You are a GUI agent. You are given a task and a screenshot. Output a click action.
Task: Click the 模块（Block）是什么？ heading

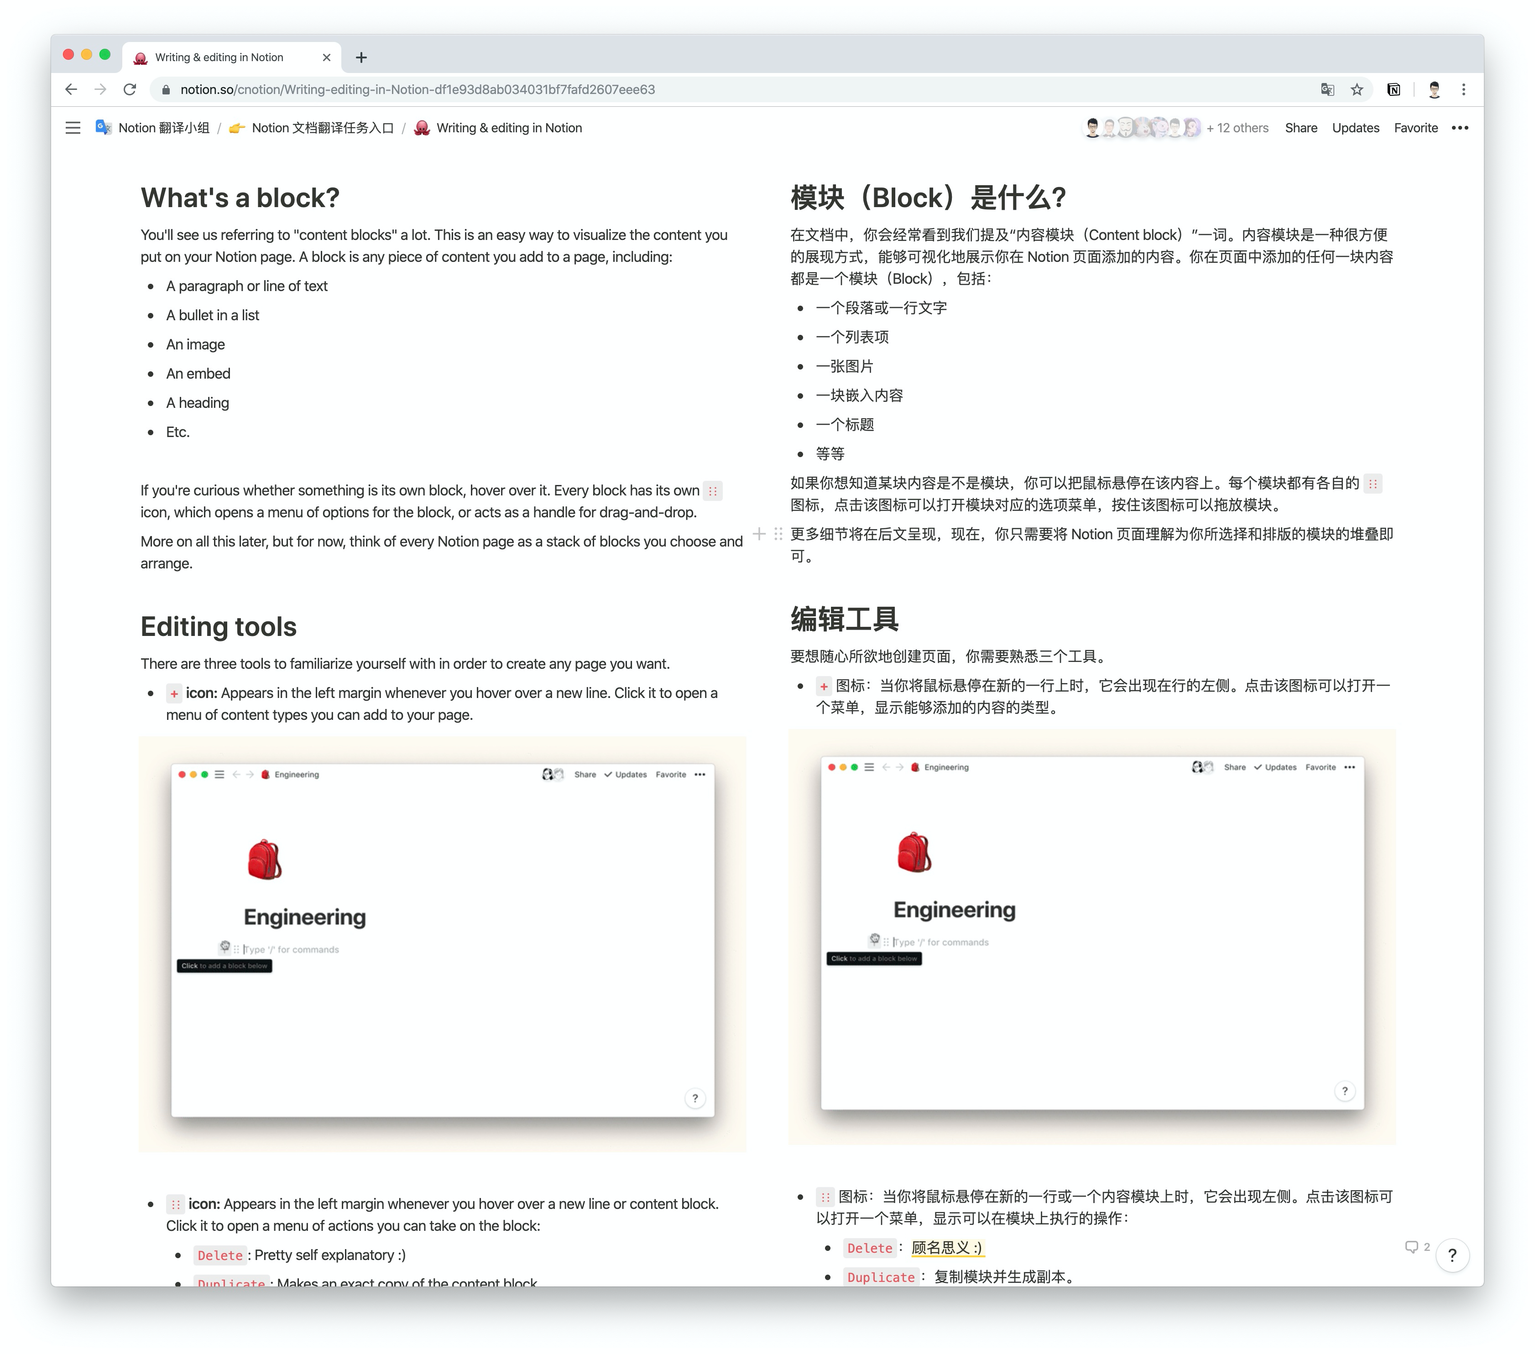(928, 198)
